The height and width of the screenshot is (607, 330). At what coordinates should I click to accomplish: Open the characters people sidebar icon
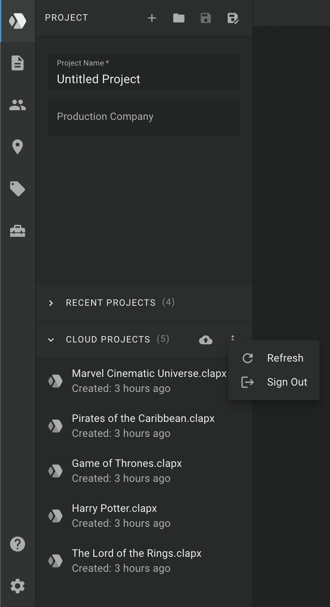(x=18, y=105)
